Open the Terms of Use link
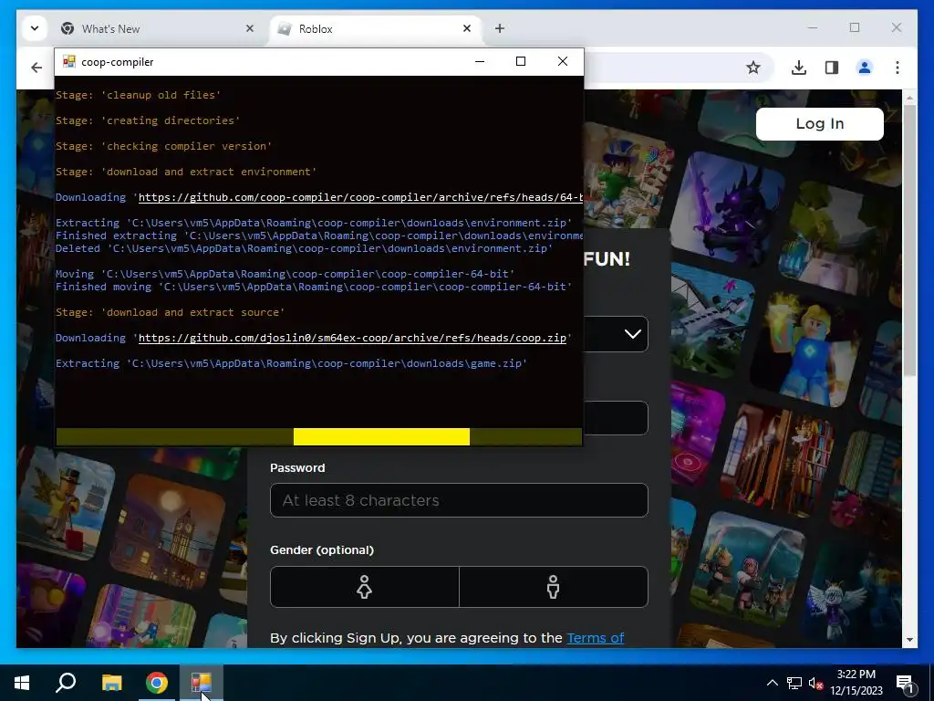The image size is (934, 701). point(595,638)
